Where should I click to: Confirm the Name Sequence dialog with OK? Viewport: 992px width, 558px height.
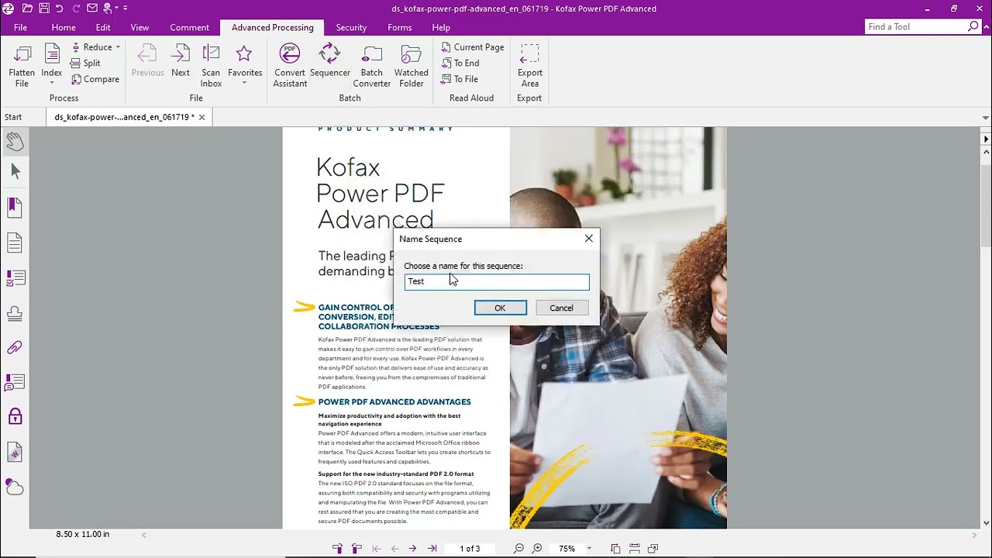click(x=500, y=308)
